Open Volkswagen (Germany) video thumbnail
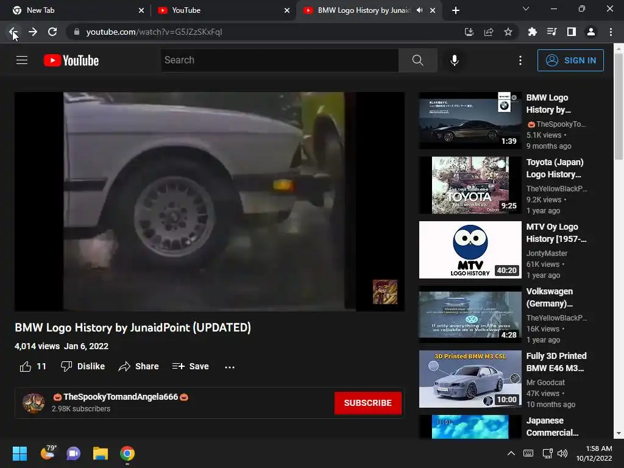This screenshot has width=624, height=468. (x=470, y=314)
